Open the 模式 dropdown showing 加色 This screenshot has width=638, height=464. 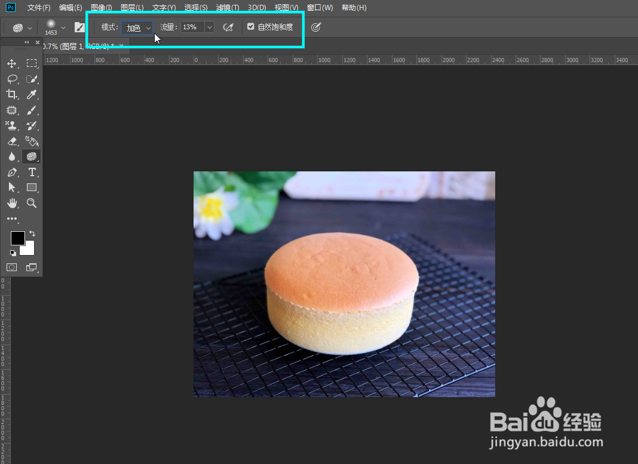click(137, 27)
